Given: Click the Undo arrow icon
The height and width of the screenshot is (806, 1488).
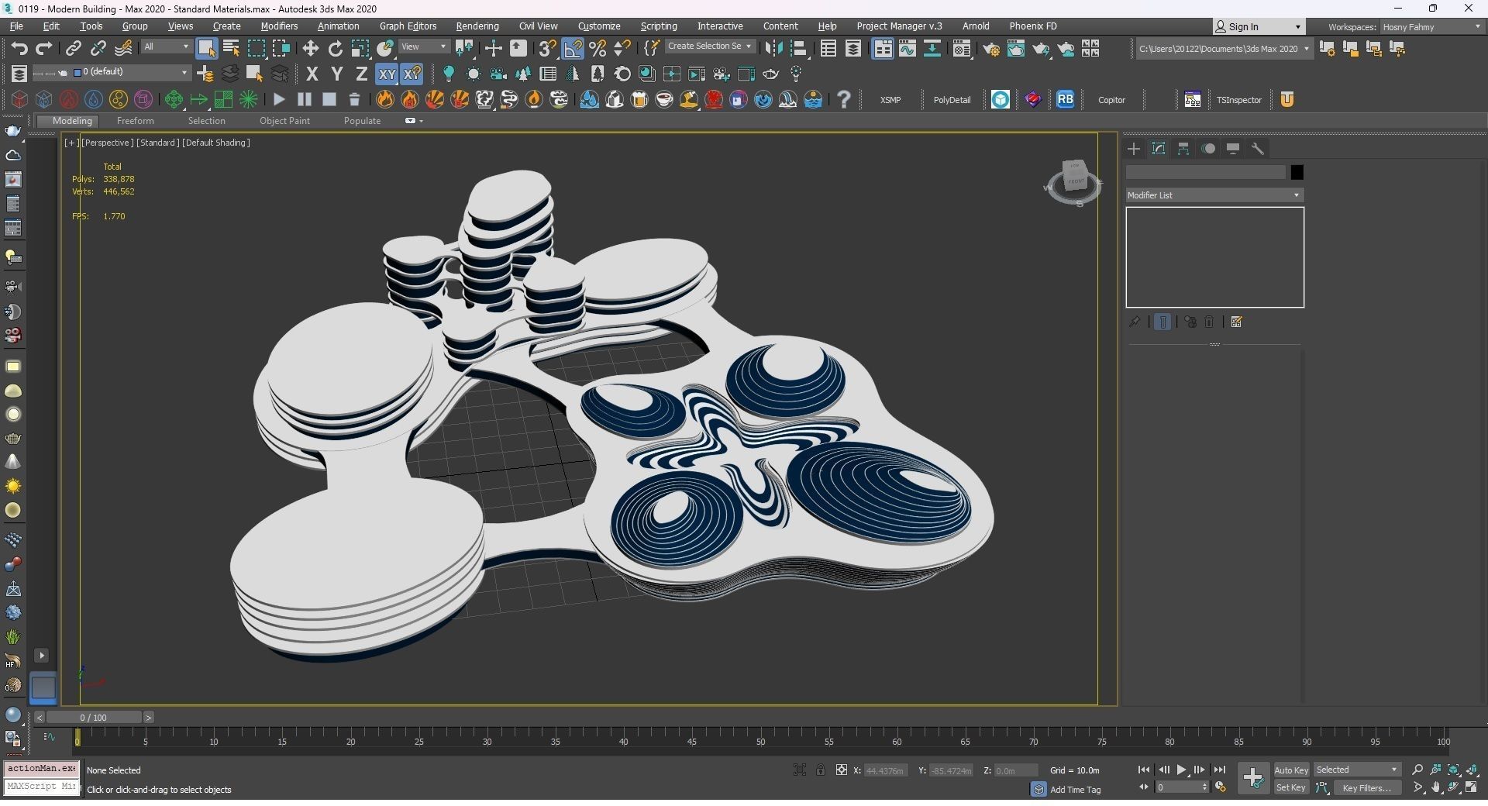Looking at the screenshot, I should click(19, 49).
